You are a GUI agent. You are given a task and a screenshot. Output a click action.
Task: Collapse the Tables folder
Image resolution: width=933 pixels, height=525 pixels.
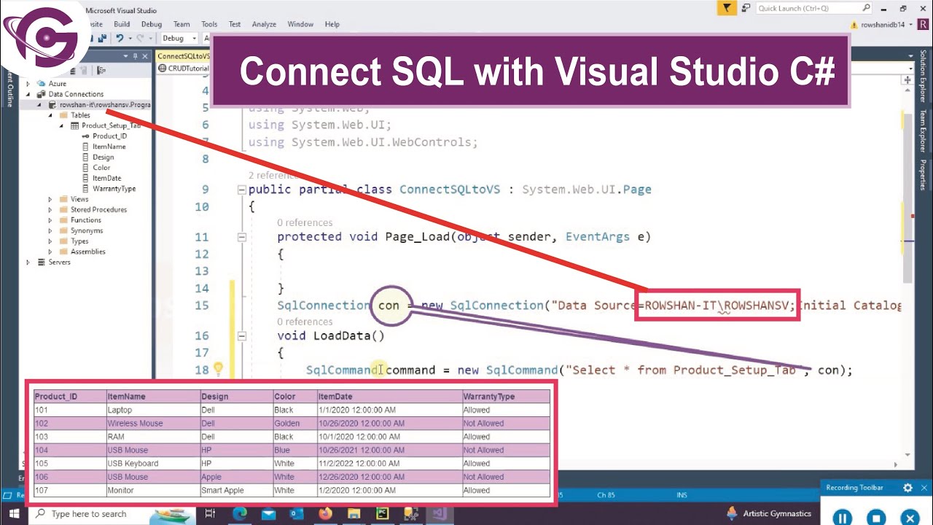[51, 115]
